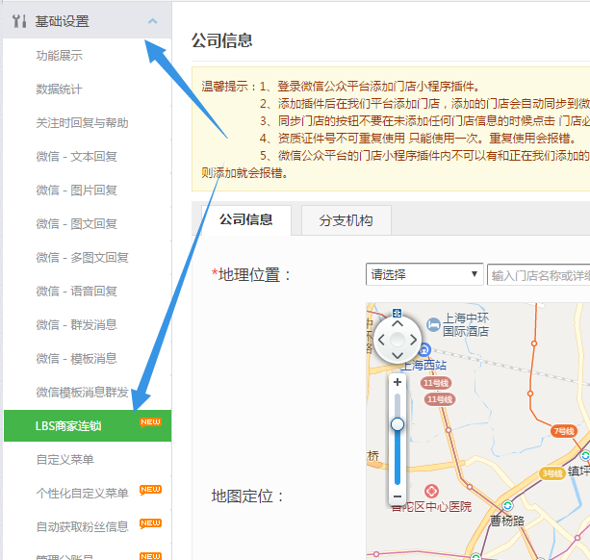Image resolution: width=590 pixels, height=560 pixels.
Task: Pan the map right with the arrow
Action: pos(413,340)
